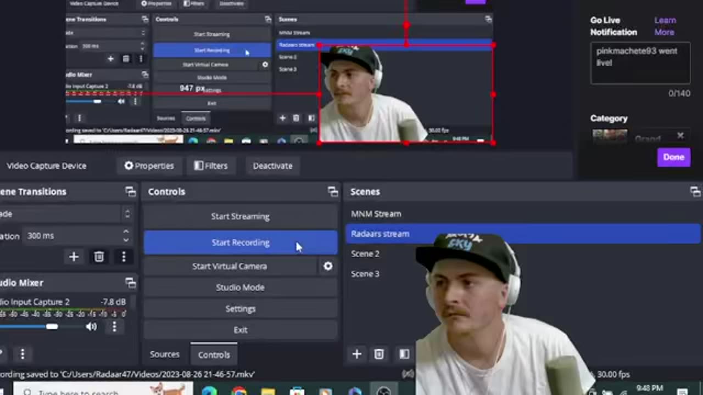This screenshot has height=395, width=703.
Task: Open File Explorer from the taskbar
Action: tap(268, 391)
